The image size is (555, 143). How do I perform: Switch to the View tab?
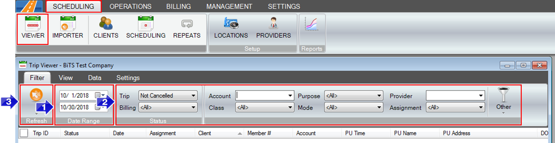click(x=65, y=78)
